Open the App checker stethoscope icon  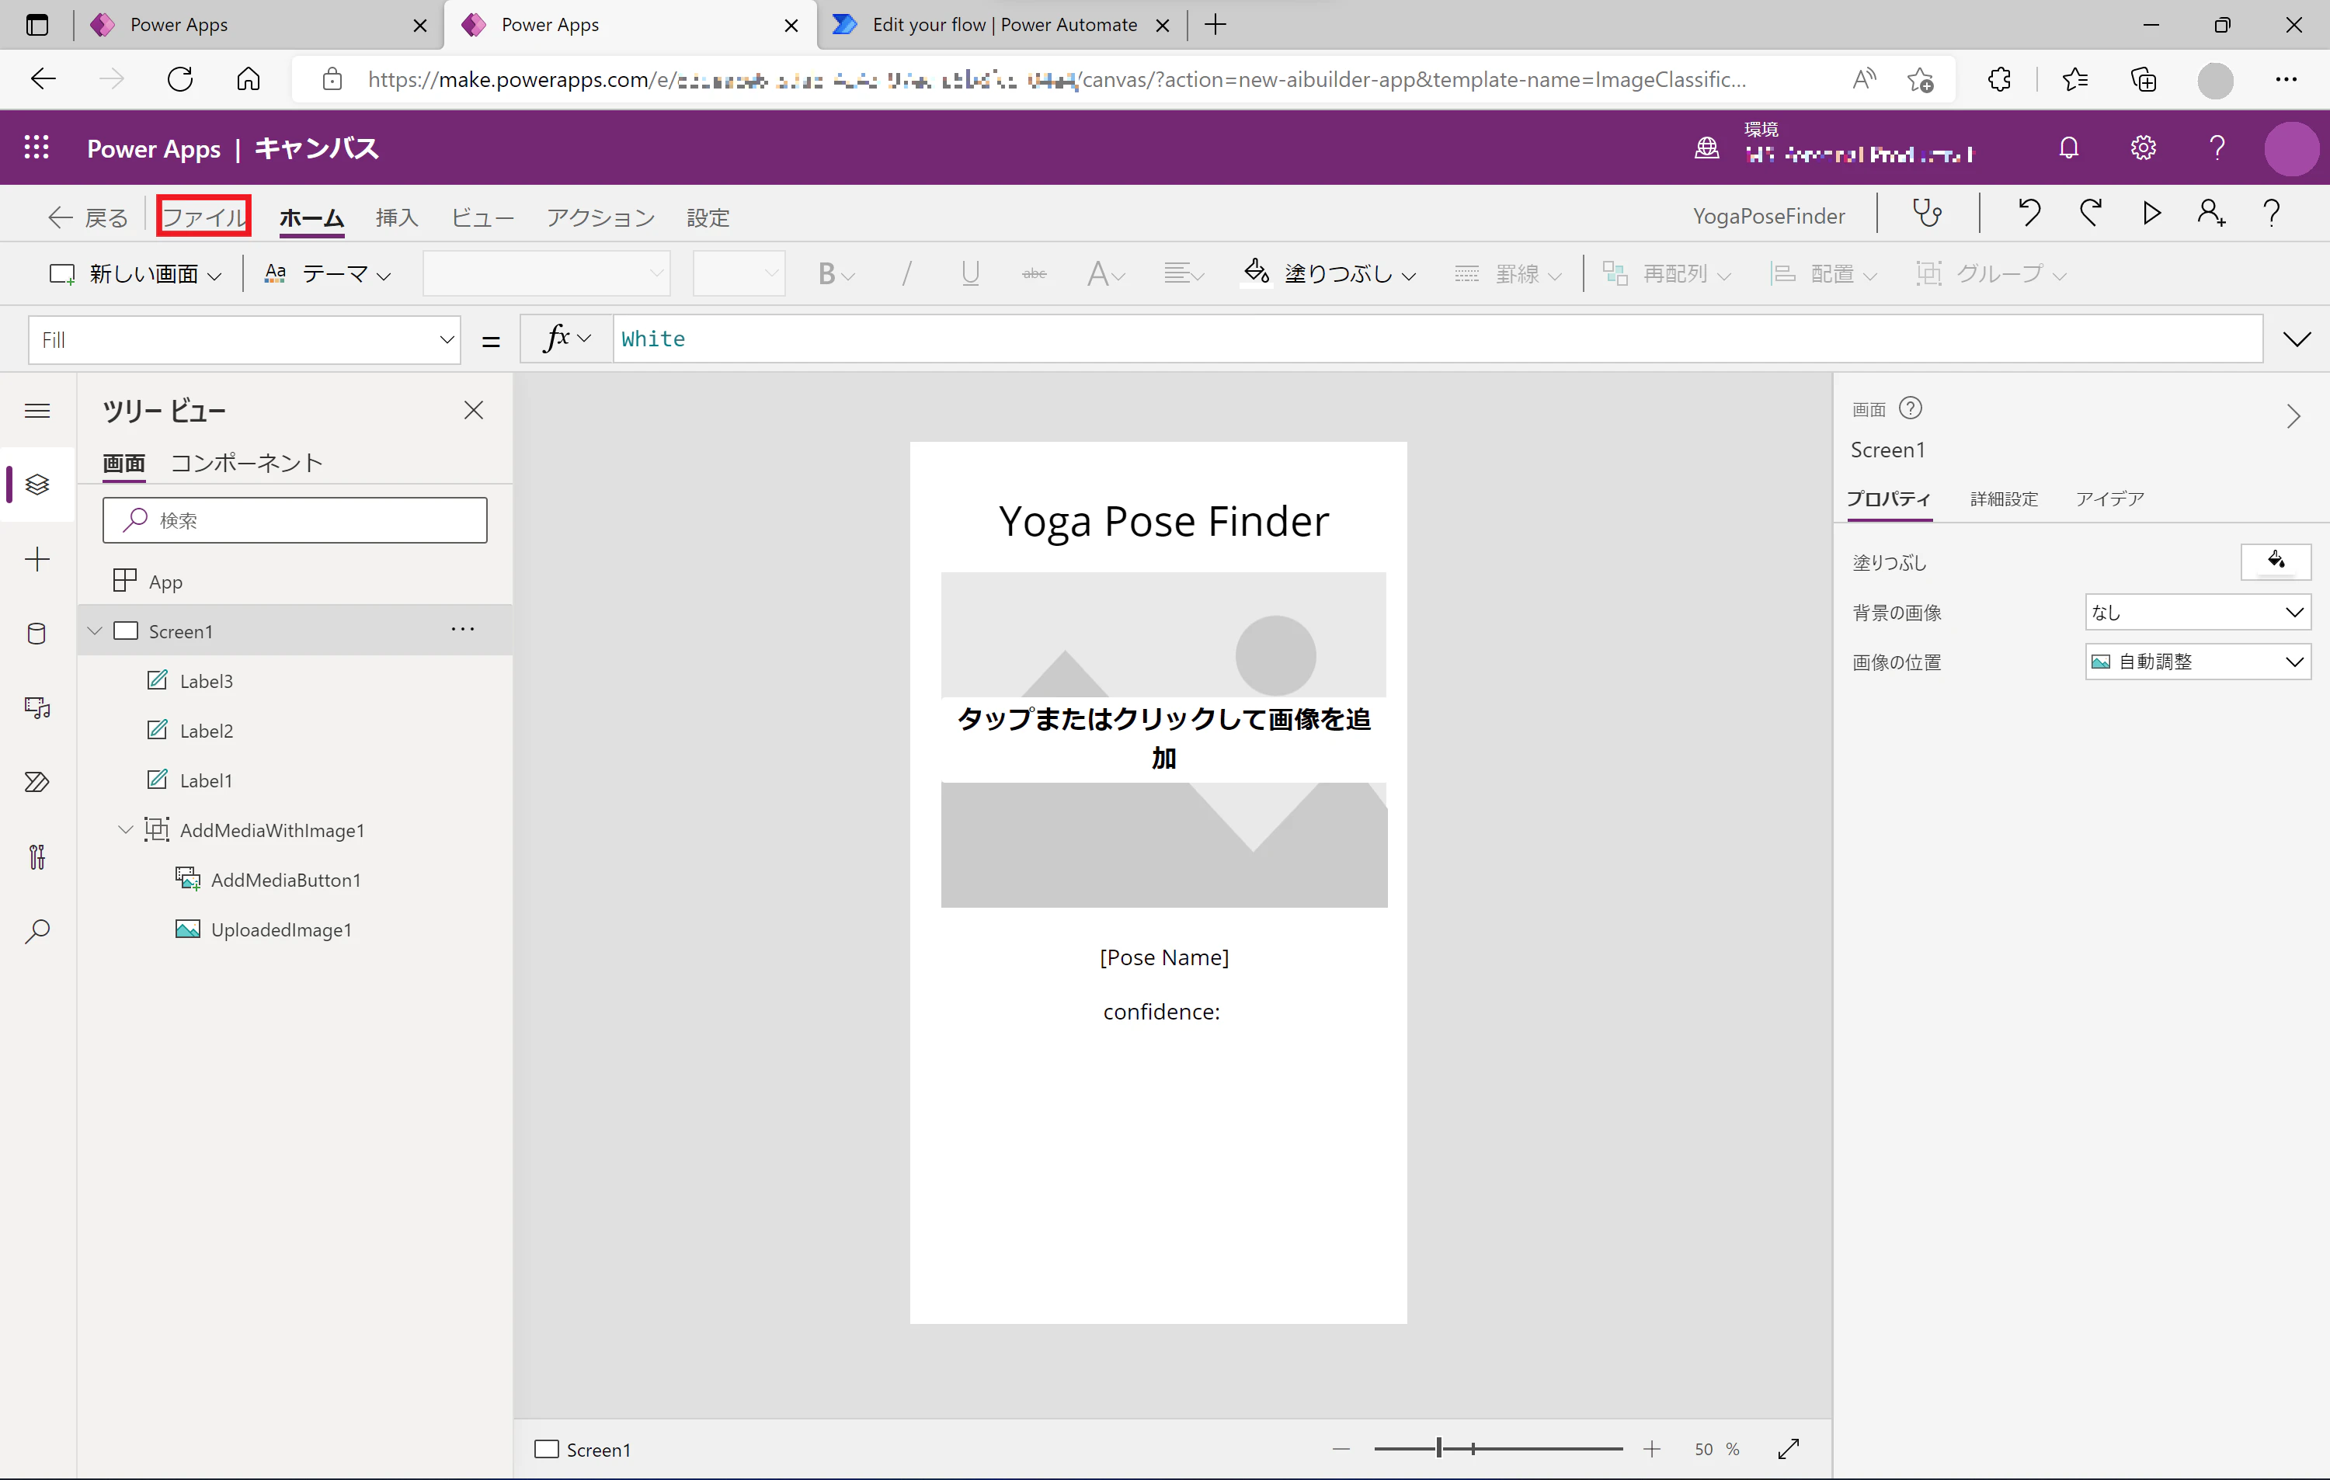coord(1926,214)
